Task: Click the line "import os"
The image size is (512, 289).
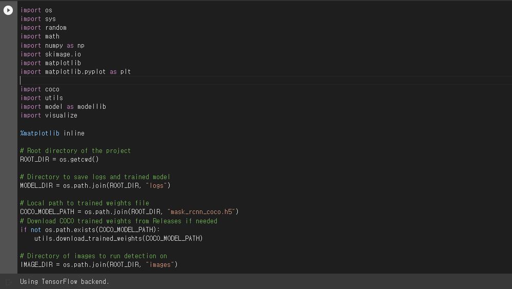Action: tap(36, 10)
